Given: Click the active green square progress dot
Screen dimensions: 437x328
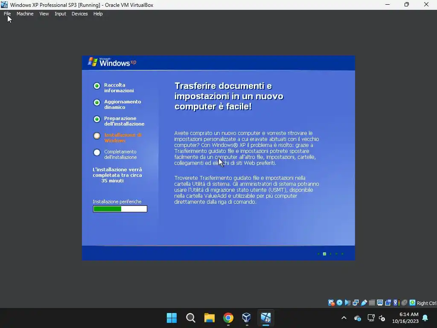Looking at the screenshot, I should [324, 254].
